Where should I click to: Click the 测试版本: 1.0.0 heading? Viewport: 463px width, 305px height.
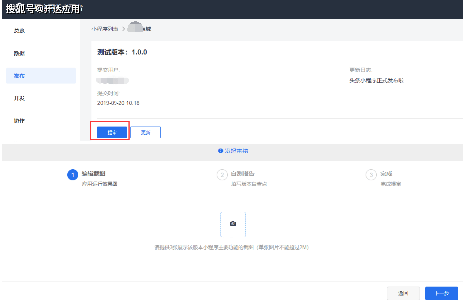point(122,52)
